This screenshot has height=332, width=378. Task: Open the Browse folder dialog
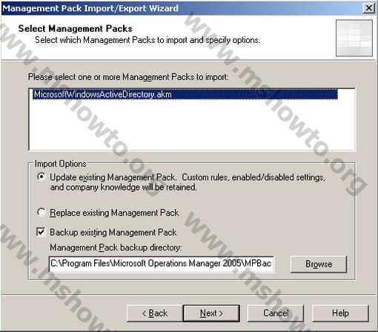click(x=319, y=264)
